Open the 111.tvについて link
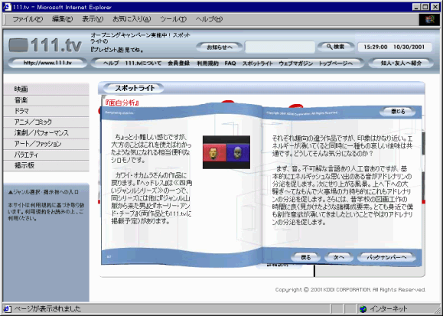443x316 pixels. [x=143, y=63]
